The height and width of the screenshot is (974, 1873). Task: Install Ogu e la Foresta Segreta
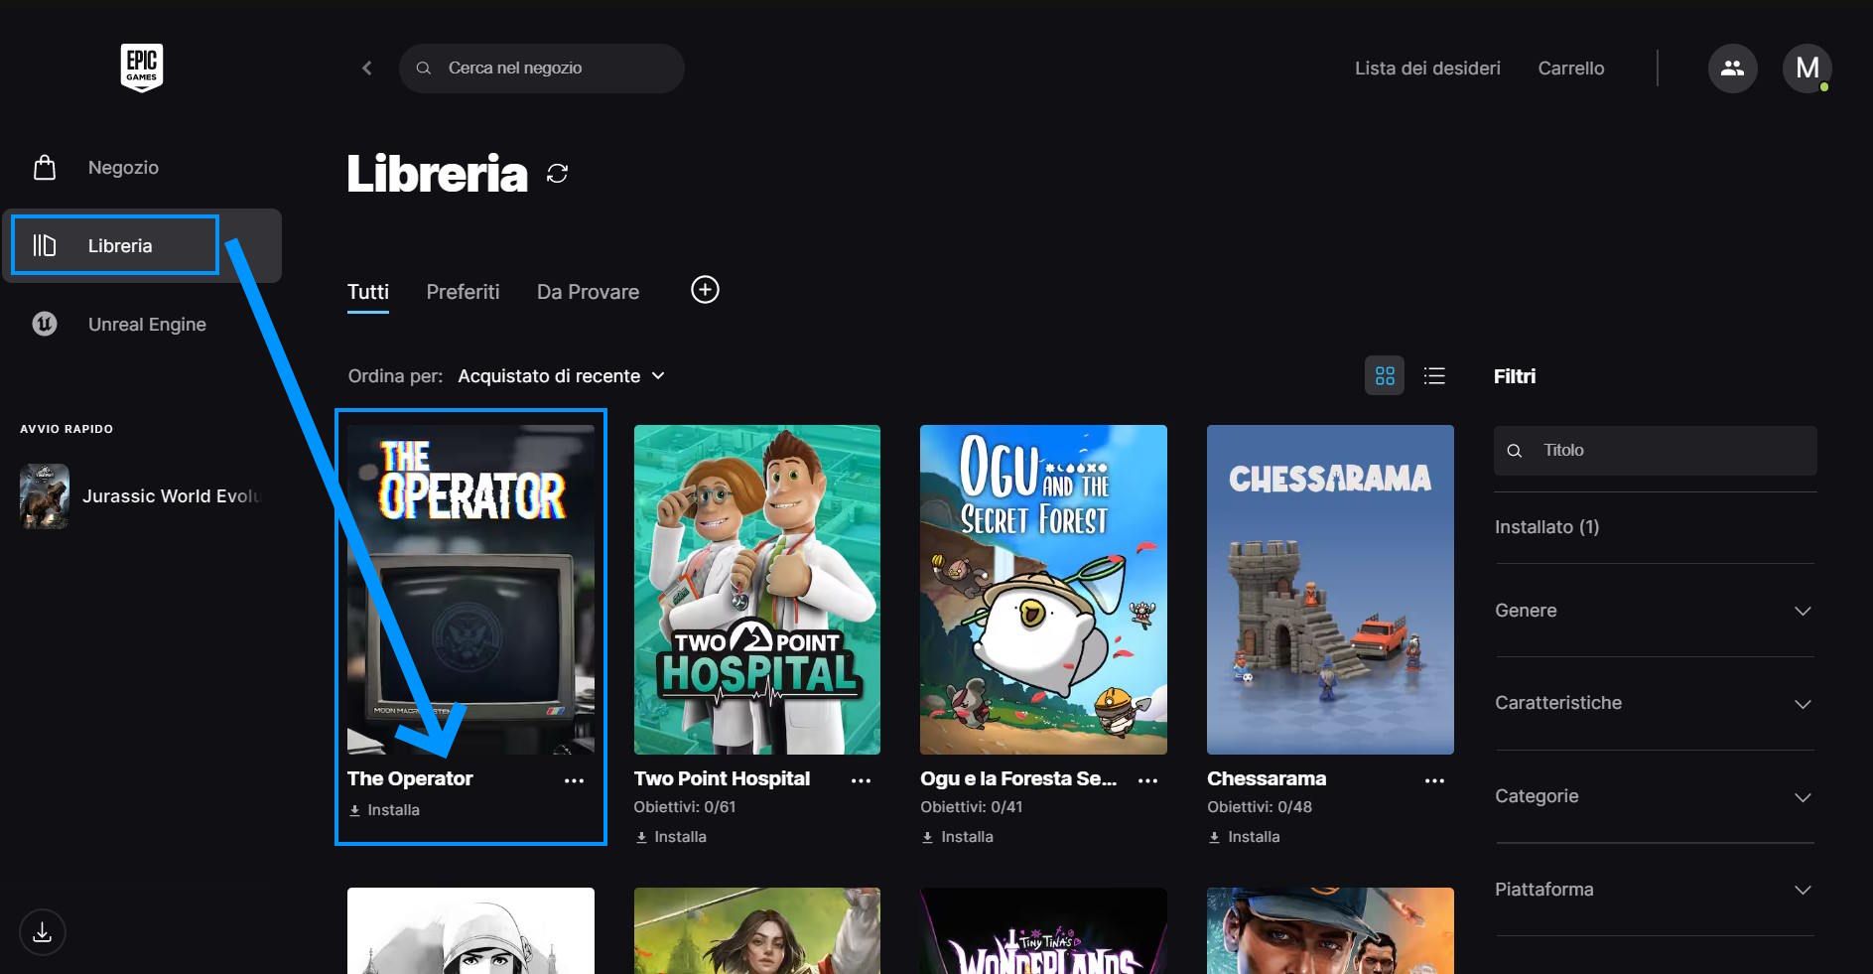pos(958,837)
